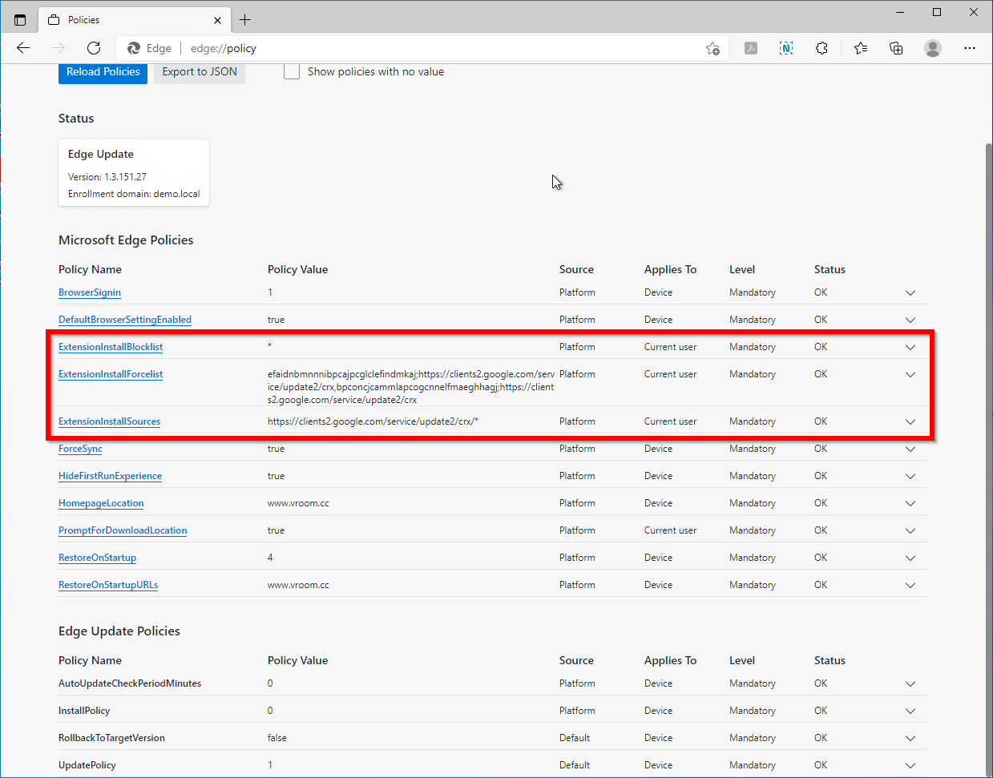Open the Settings and more ellipsis menu
The image size is (993, 778).
pyautogui.click(x=969, y=48)
